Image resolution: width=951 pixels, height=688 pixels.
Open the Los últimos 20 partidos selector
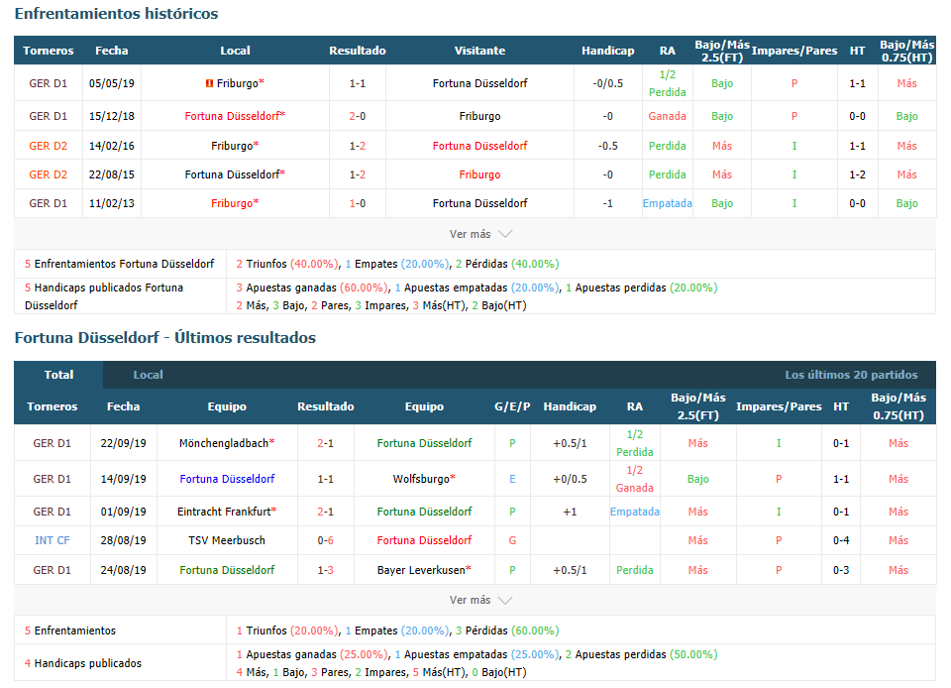pyautogui.click(x=851, y=375)
